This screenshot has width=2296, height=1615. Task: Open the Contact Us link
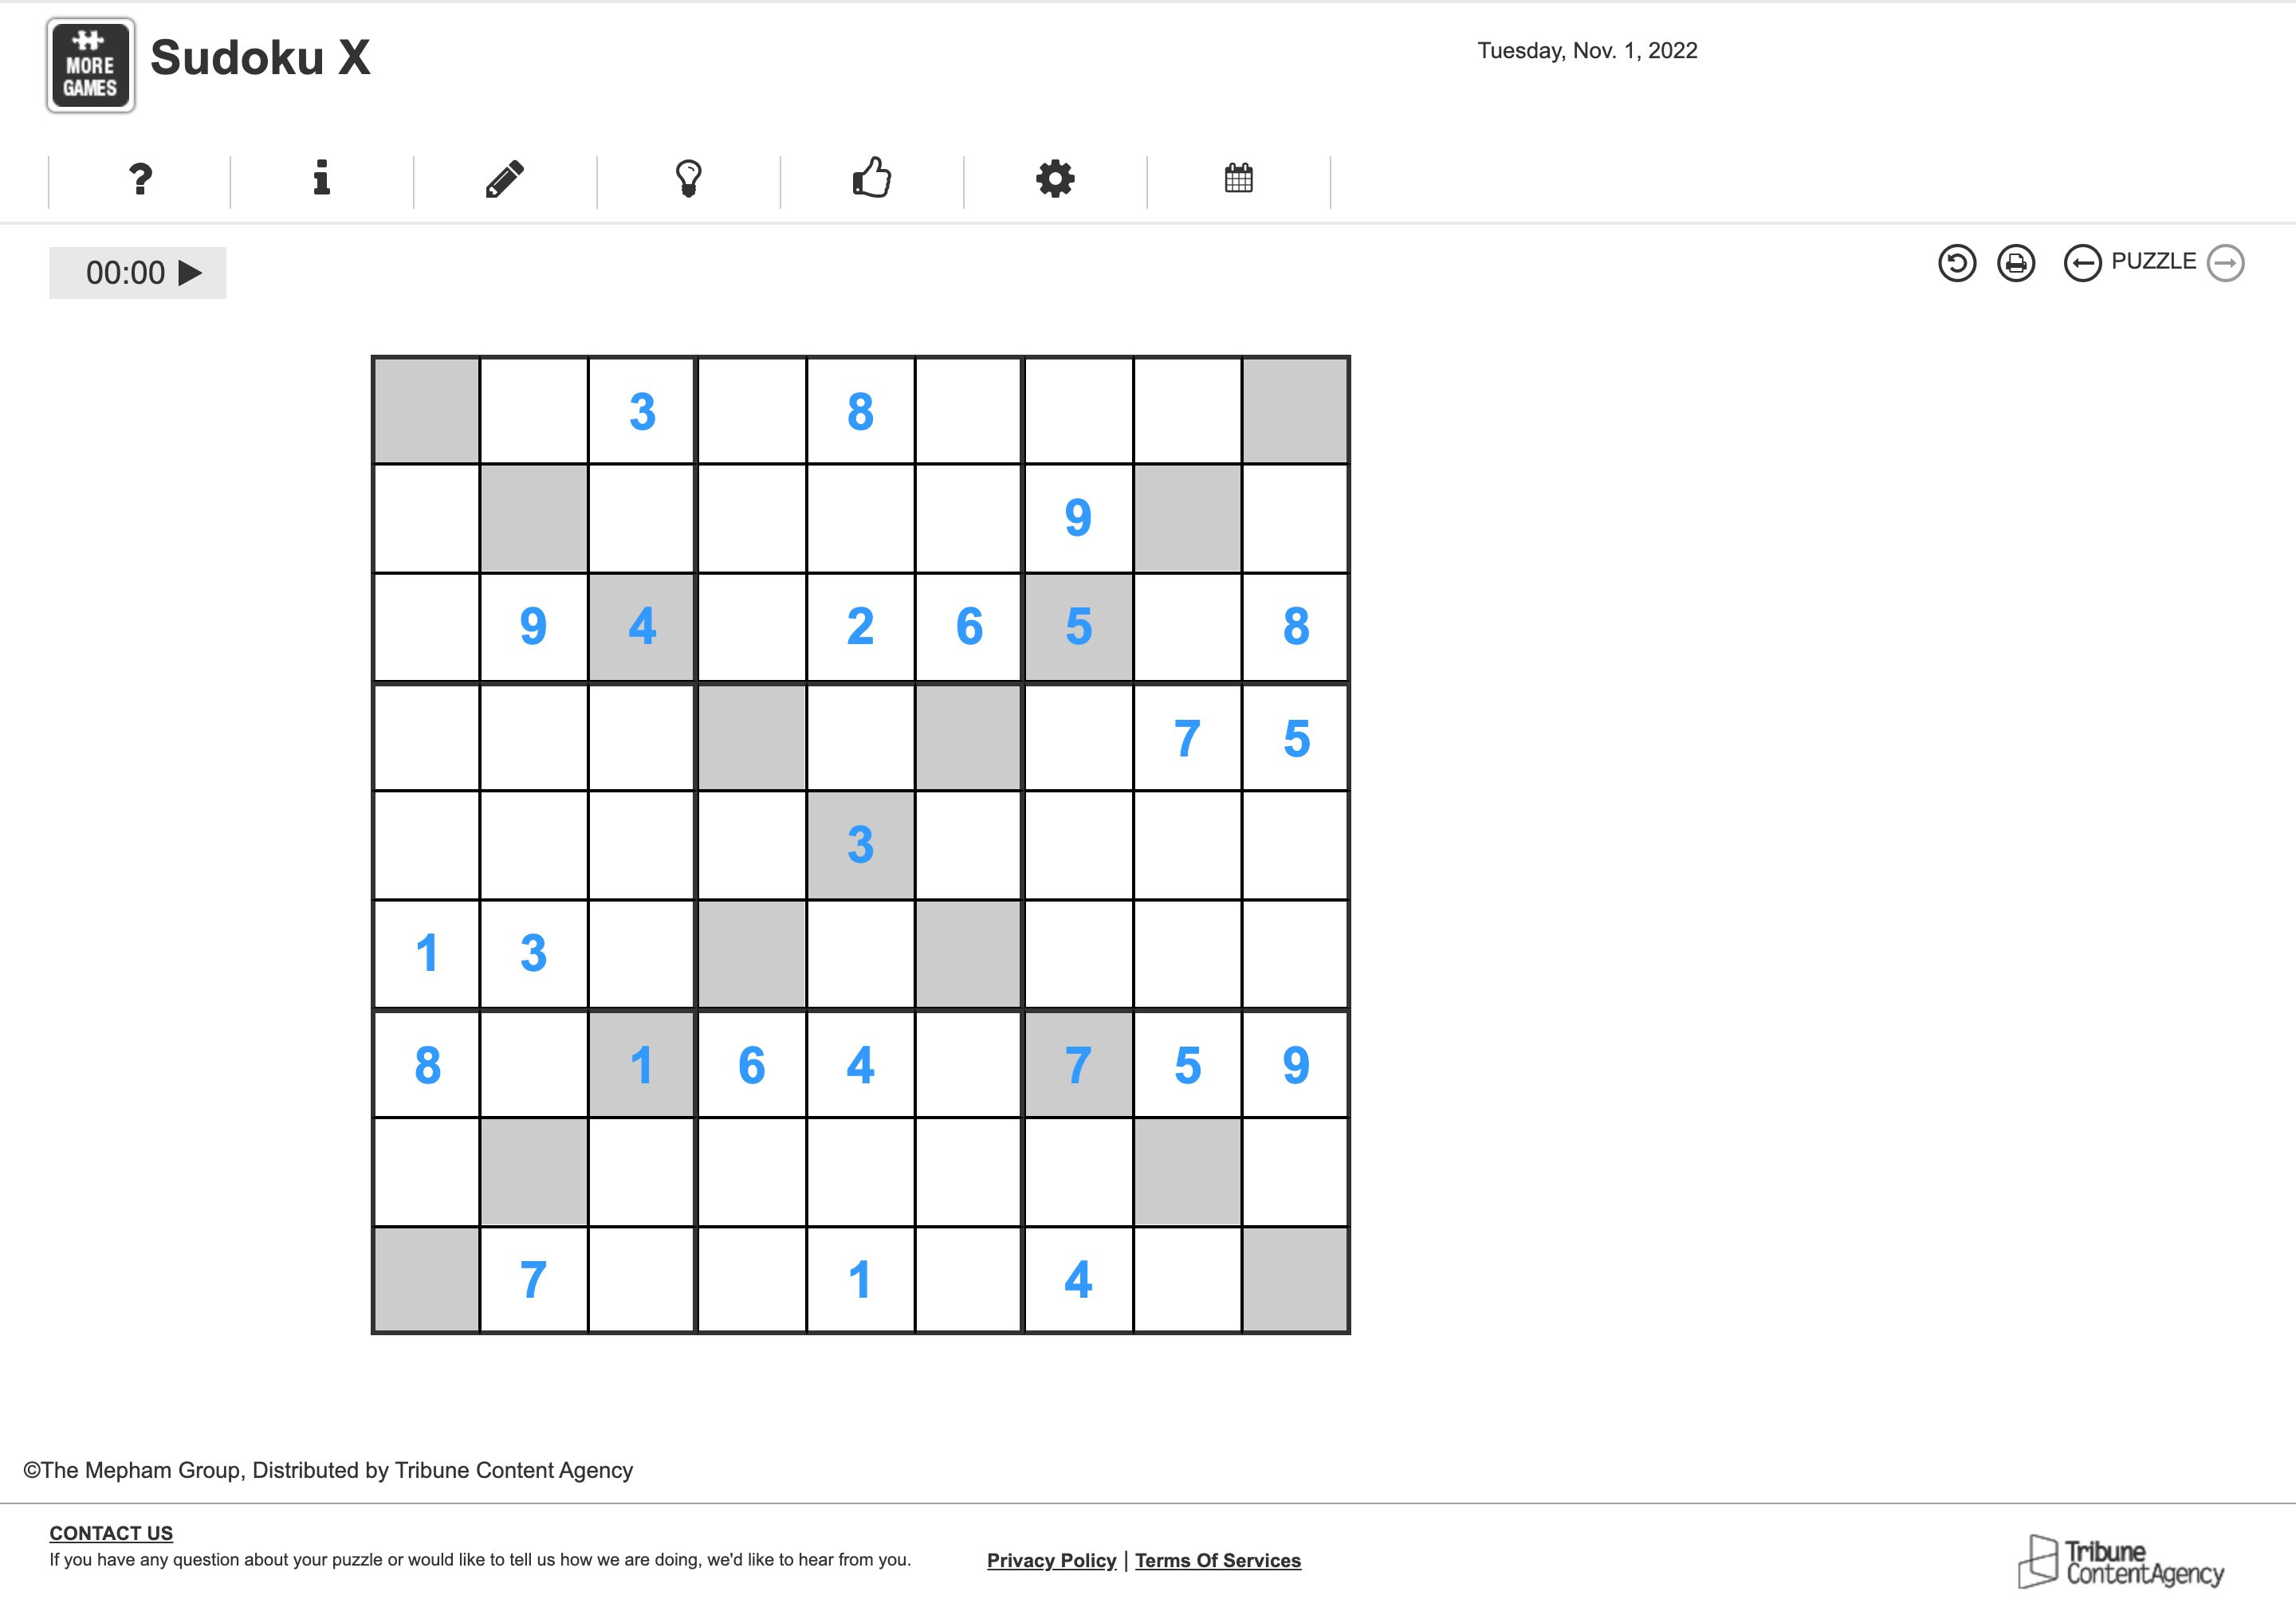click(x=111, y=1533)
